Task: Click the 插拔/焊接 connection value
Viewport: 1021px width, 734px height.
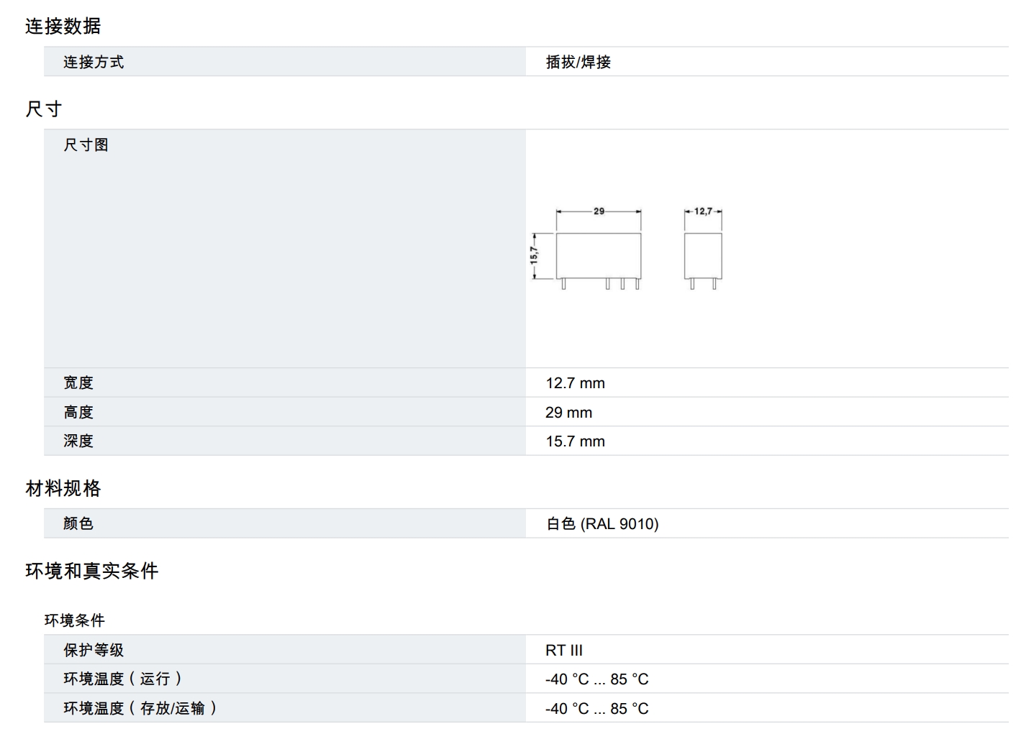Action: point(578,63)
